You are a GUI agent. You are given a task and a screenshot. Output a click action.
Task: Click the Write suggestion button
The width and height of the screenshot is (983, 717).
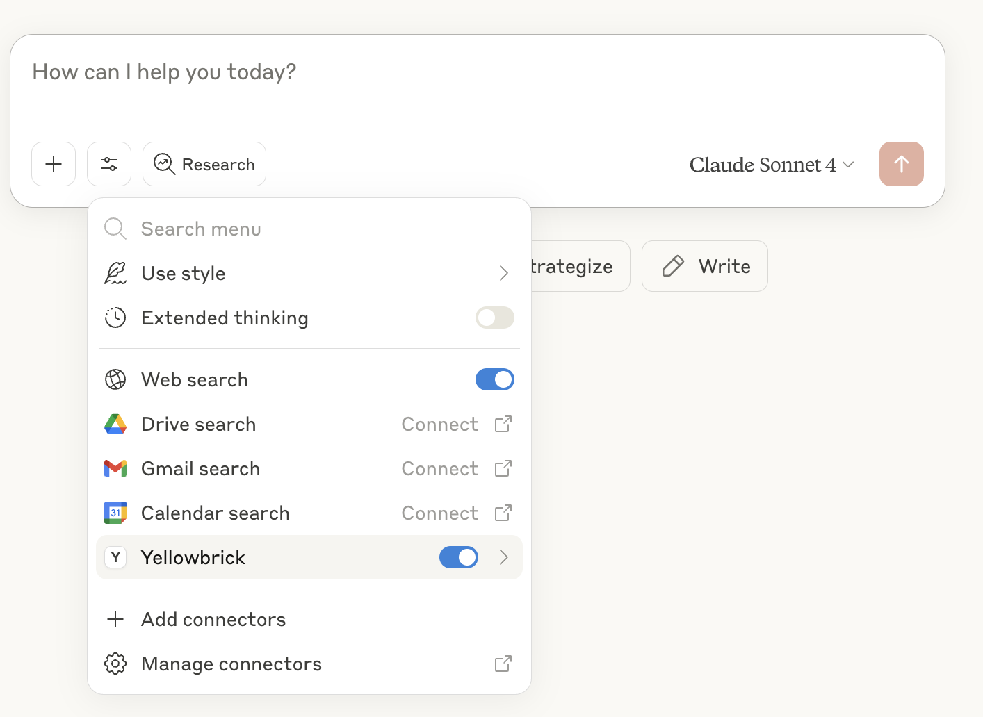[x=704, y=266]
